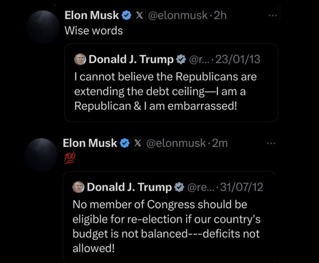The width and height of the screenshot is (319, 263).
Task: Click the blue verified badge on the 2m tweet
Action: 125,143
